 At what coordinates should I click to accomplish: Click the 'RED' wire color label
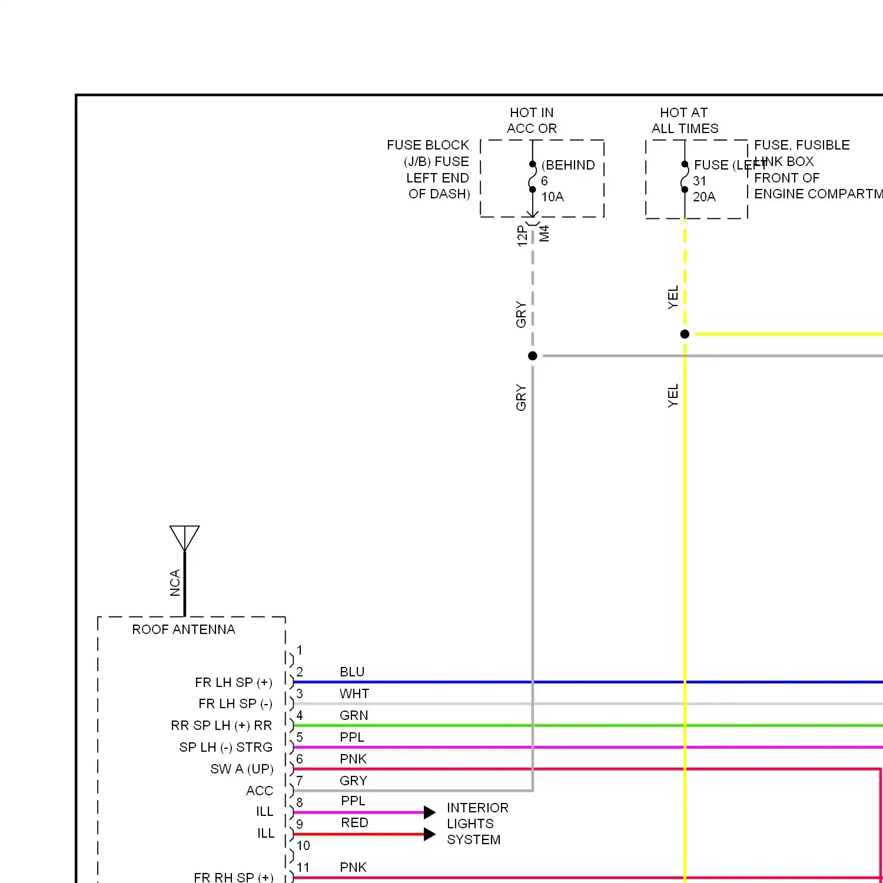tap(354, 822)
